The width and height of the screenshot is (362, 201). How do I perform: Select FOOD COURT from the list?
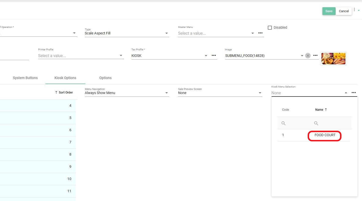[325, 135]
